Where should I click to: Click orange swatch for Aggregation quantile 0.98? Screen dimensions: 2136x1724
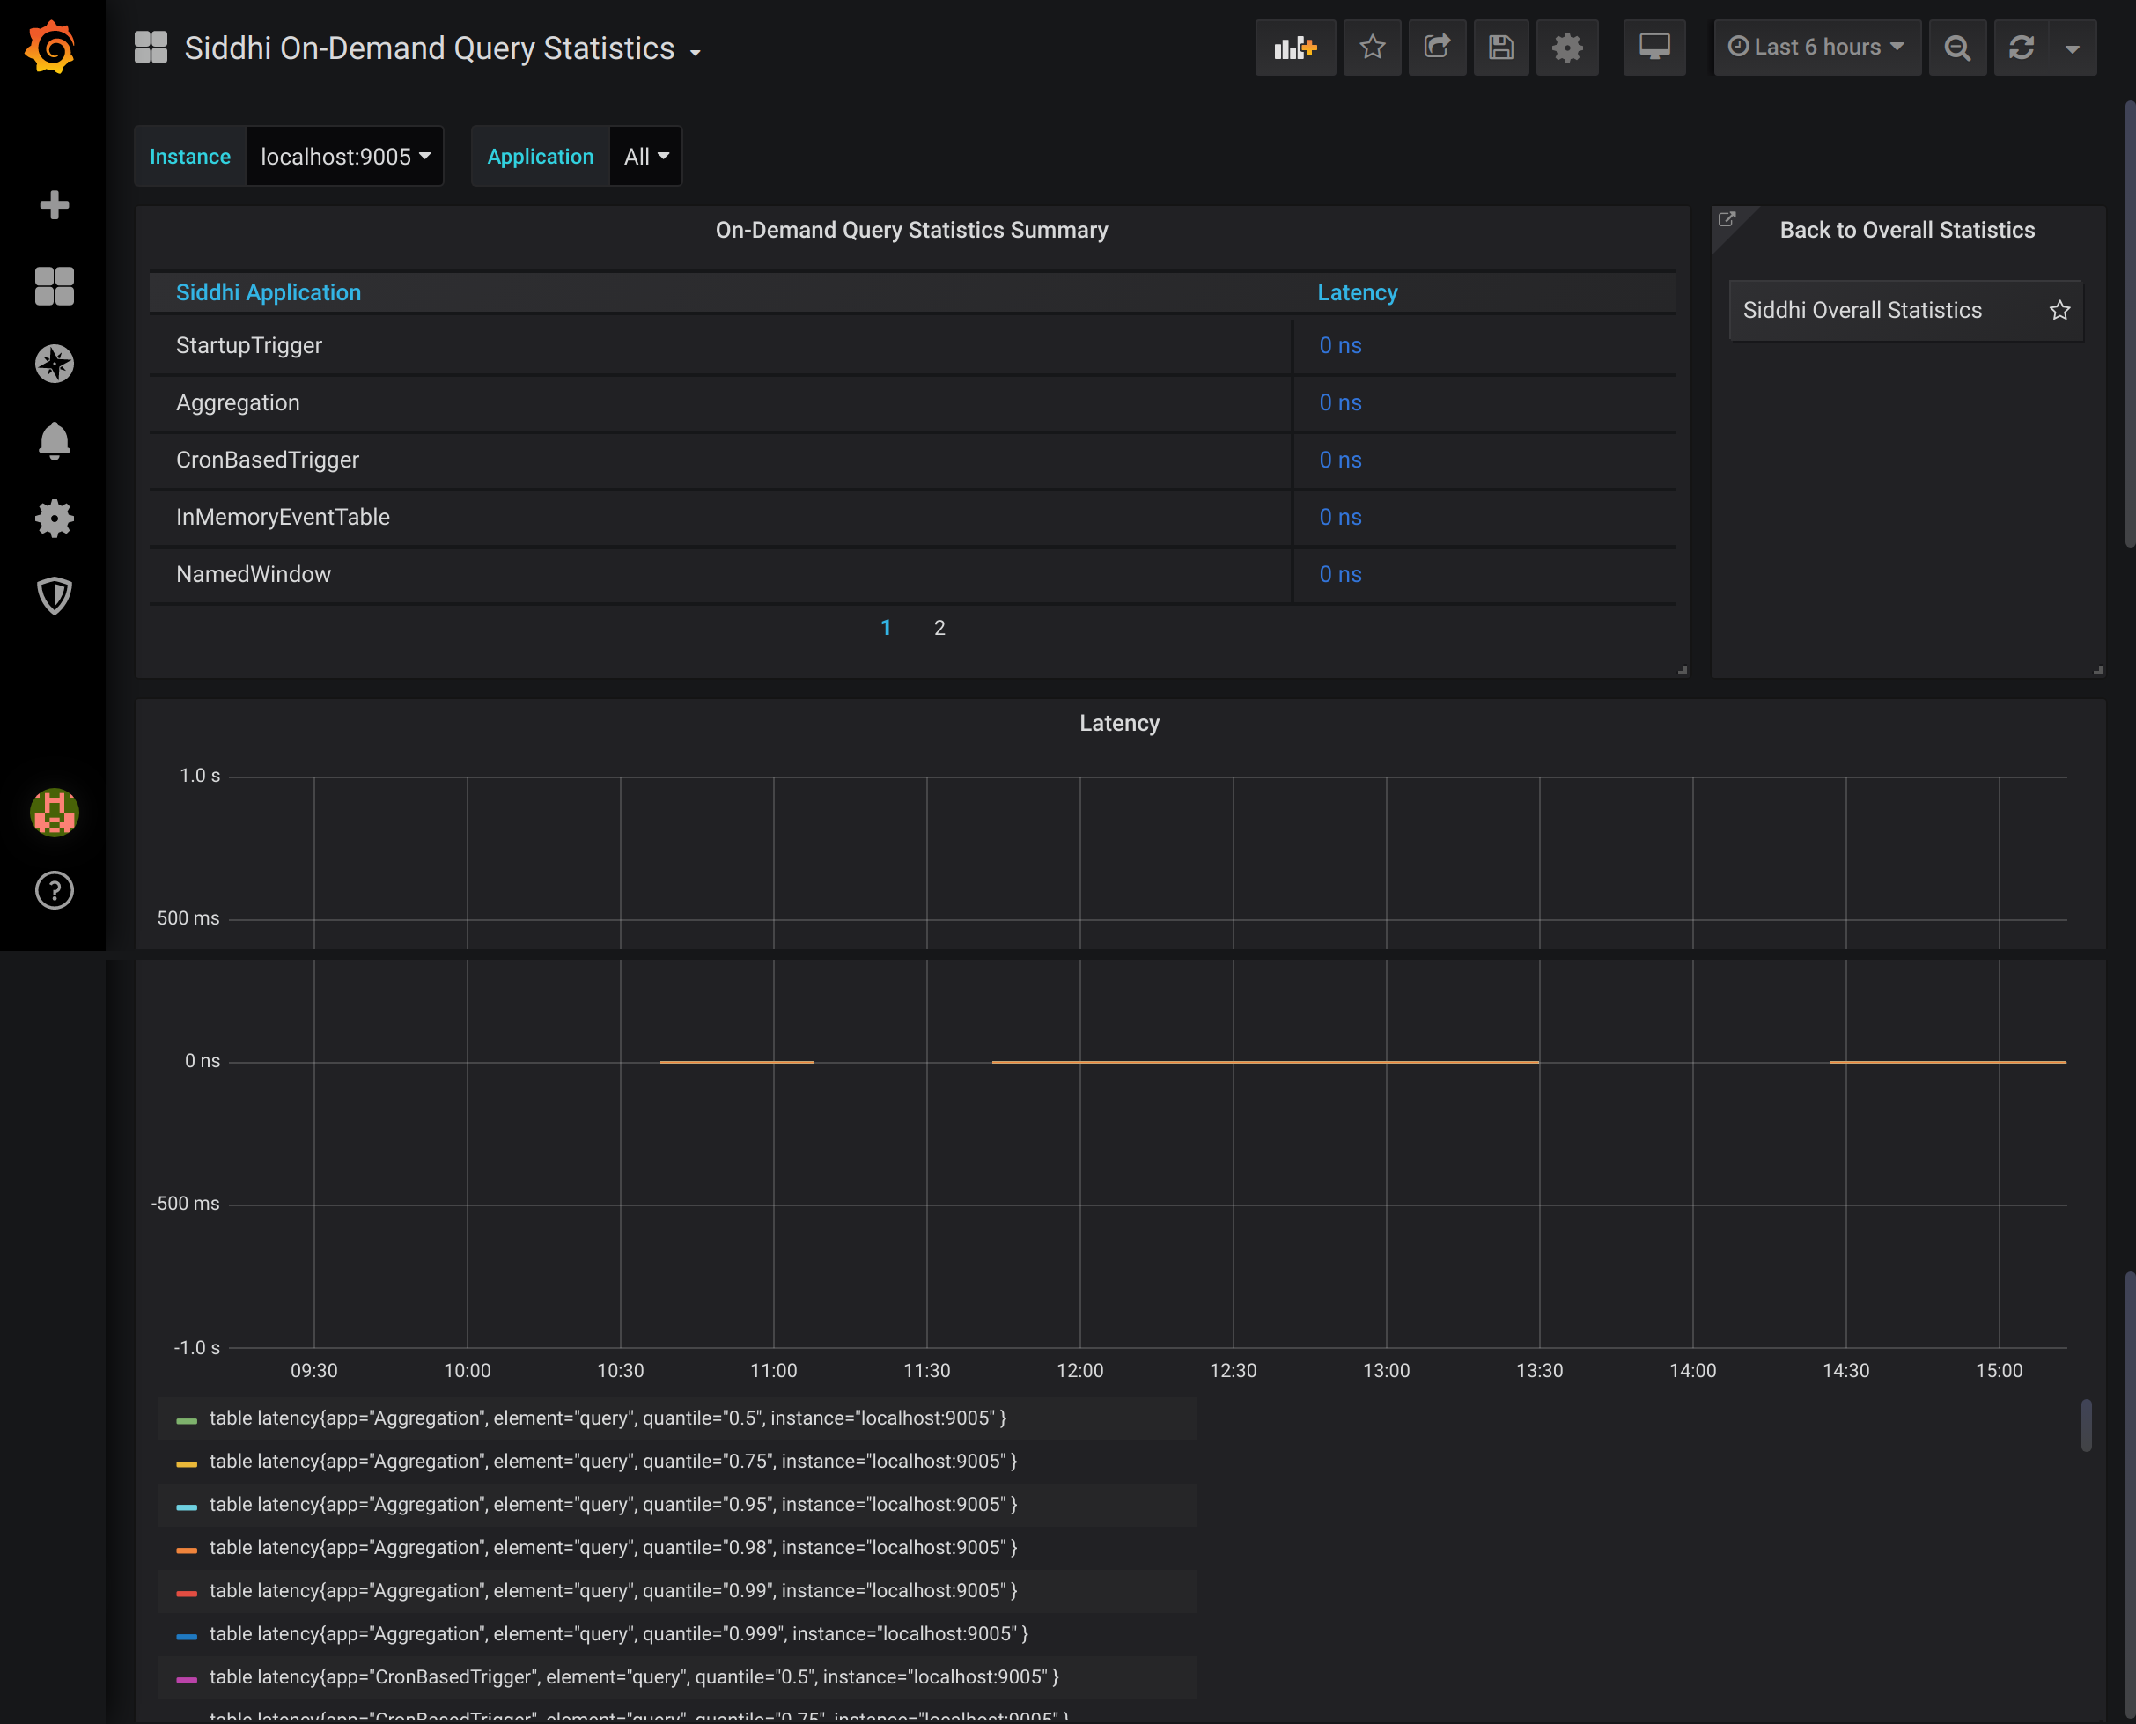coord(186,1549)
